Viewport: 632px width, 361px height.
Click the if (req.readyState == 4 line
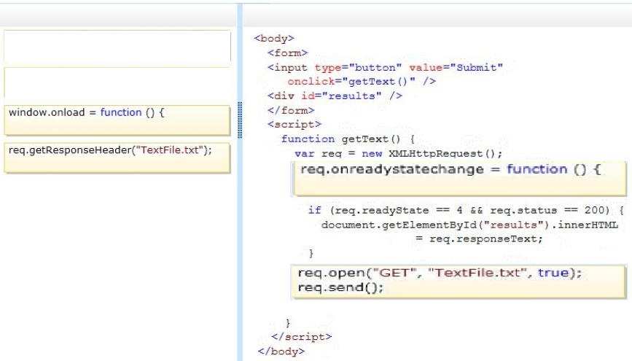[466, 210]
